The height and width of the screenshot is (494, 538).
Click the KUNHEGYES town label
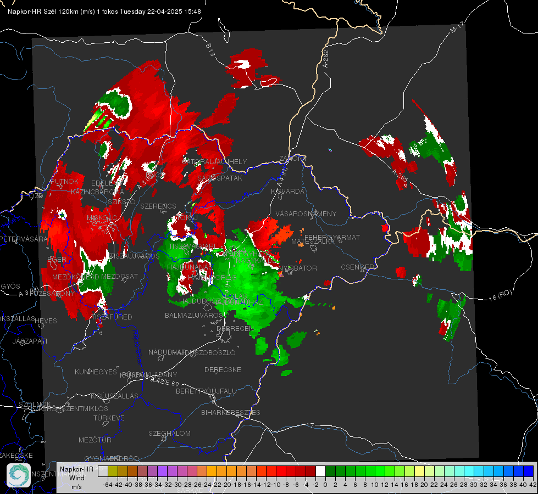[96, 372]
